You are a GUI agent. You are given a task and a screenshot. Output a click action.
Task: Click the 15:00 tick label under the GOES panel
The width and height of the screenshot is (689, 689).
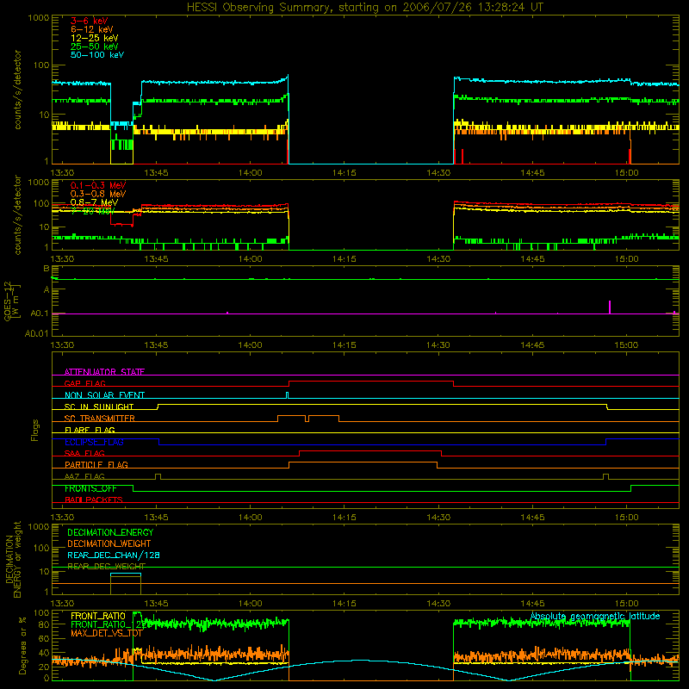626,345
